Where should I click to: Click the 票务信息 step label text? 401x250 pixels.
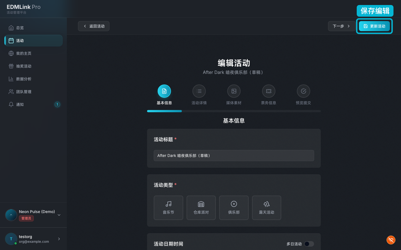[269, 103]
